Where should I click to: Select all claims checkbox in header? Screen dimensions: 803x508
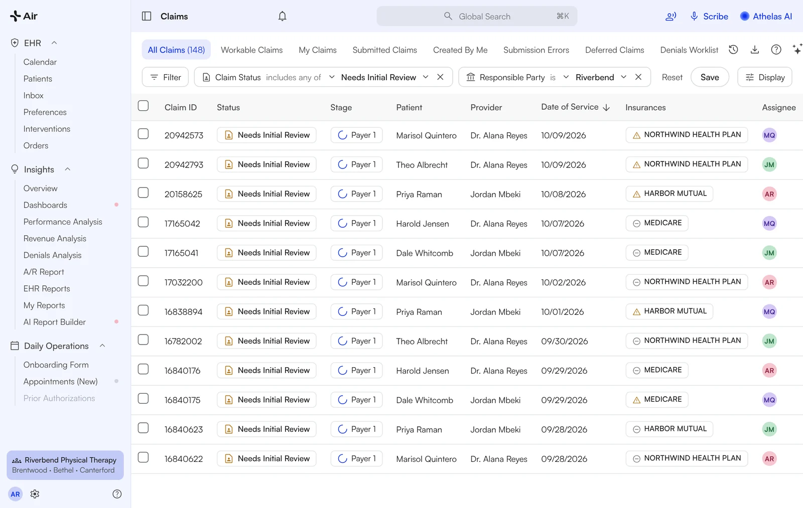pyautogui.click(x=143, y=106)
